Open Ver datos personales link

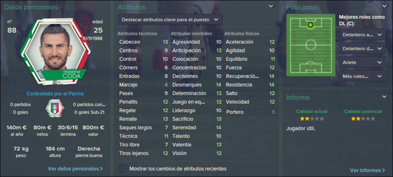click(75, 169)
